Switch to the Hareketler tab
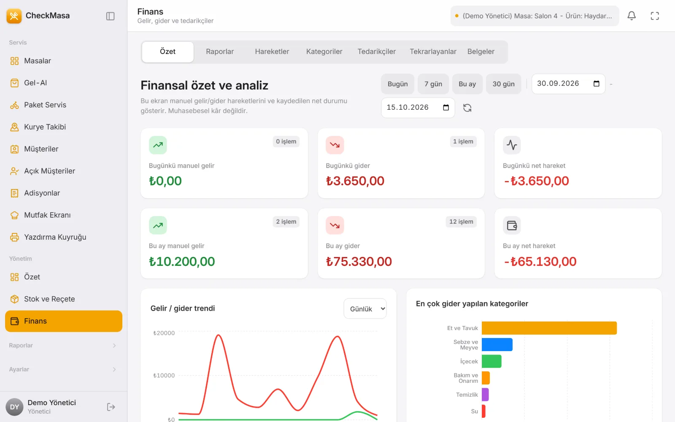The height and width of the screenshot is (422, 675). 272,51
